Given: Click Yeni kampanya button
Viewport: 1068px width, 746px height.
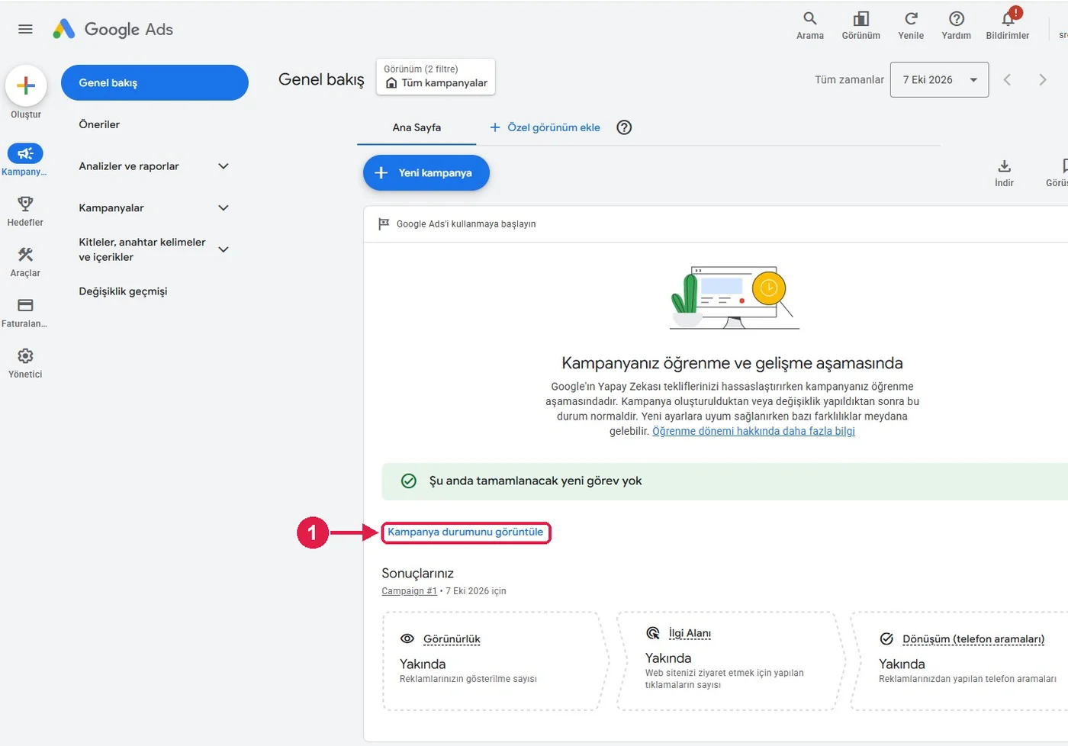Looking at the screenshot, I should click(426, 173).
